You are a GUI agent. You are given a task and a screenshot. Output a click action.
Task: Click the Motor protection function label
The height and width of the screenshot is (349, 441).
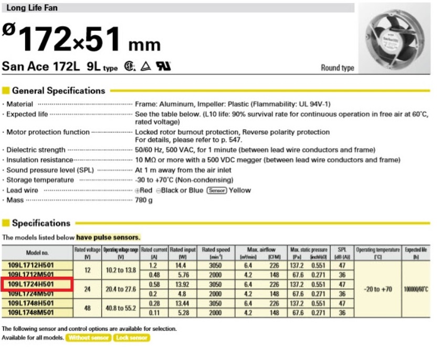[x=48, y=132]
